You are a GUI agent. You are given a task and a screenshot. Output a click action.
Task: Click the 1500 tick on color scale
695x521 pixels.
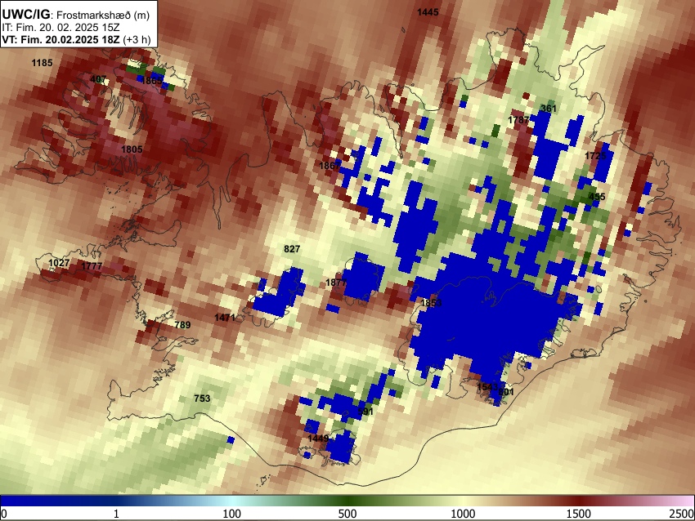coord(579,514)
